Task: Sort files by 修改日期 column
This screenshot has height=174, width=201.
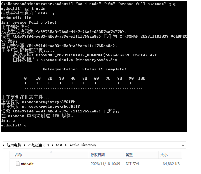Action: [x=106, y=155]
